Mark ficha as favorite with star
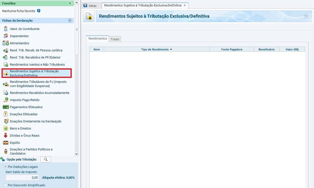Viewport: 314px width, 188px height. [306, 16]
